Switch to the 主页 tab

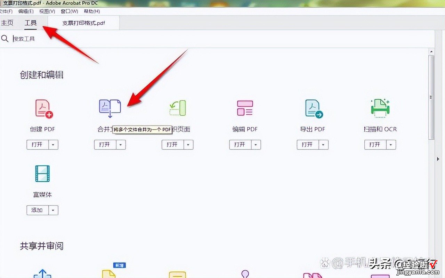click(x=7, y=23)
